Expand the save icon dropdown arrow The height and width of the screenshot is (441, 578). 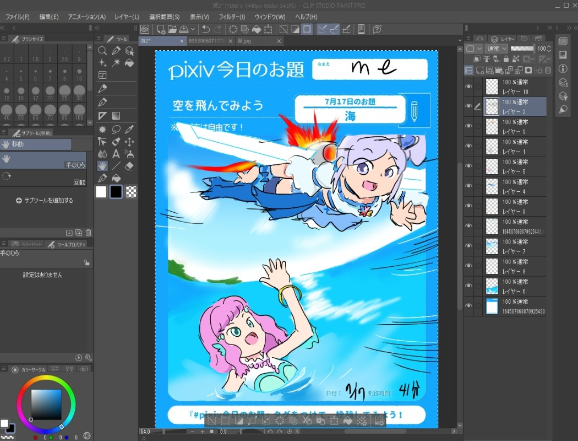pyautogui.click(x=193, y=29)
